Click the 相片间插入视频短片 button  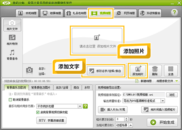(159, 110)
